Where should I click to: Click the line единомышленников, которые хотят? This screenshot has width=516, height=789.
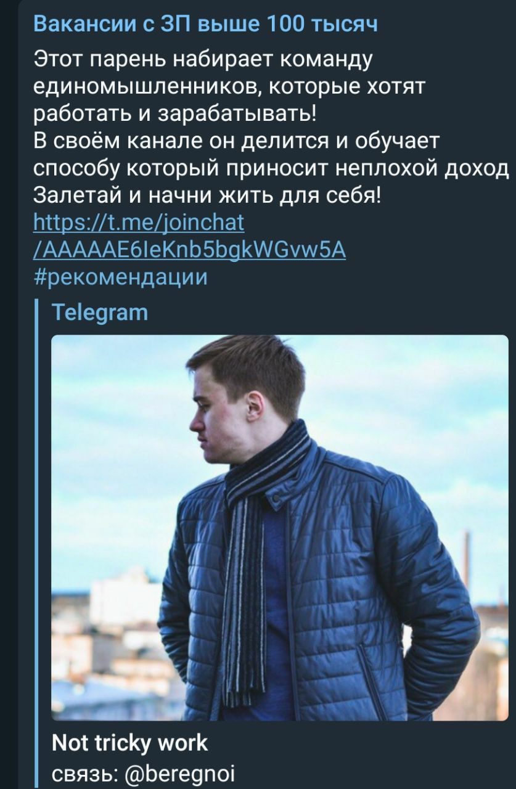(x=229, y=88)
